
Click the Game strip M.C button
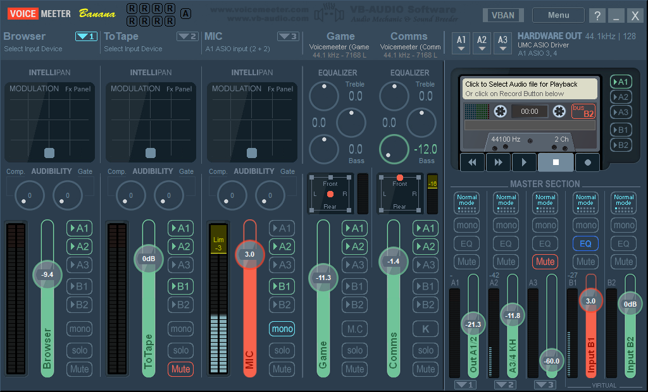click(354, 329)
